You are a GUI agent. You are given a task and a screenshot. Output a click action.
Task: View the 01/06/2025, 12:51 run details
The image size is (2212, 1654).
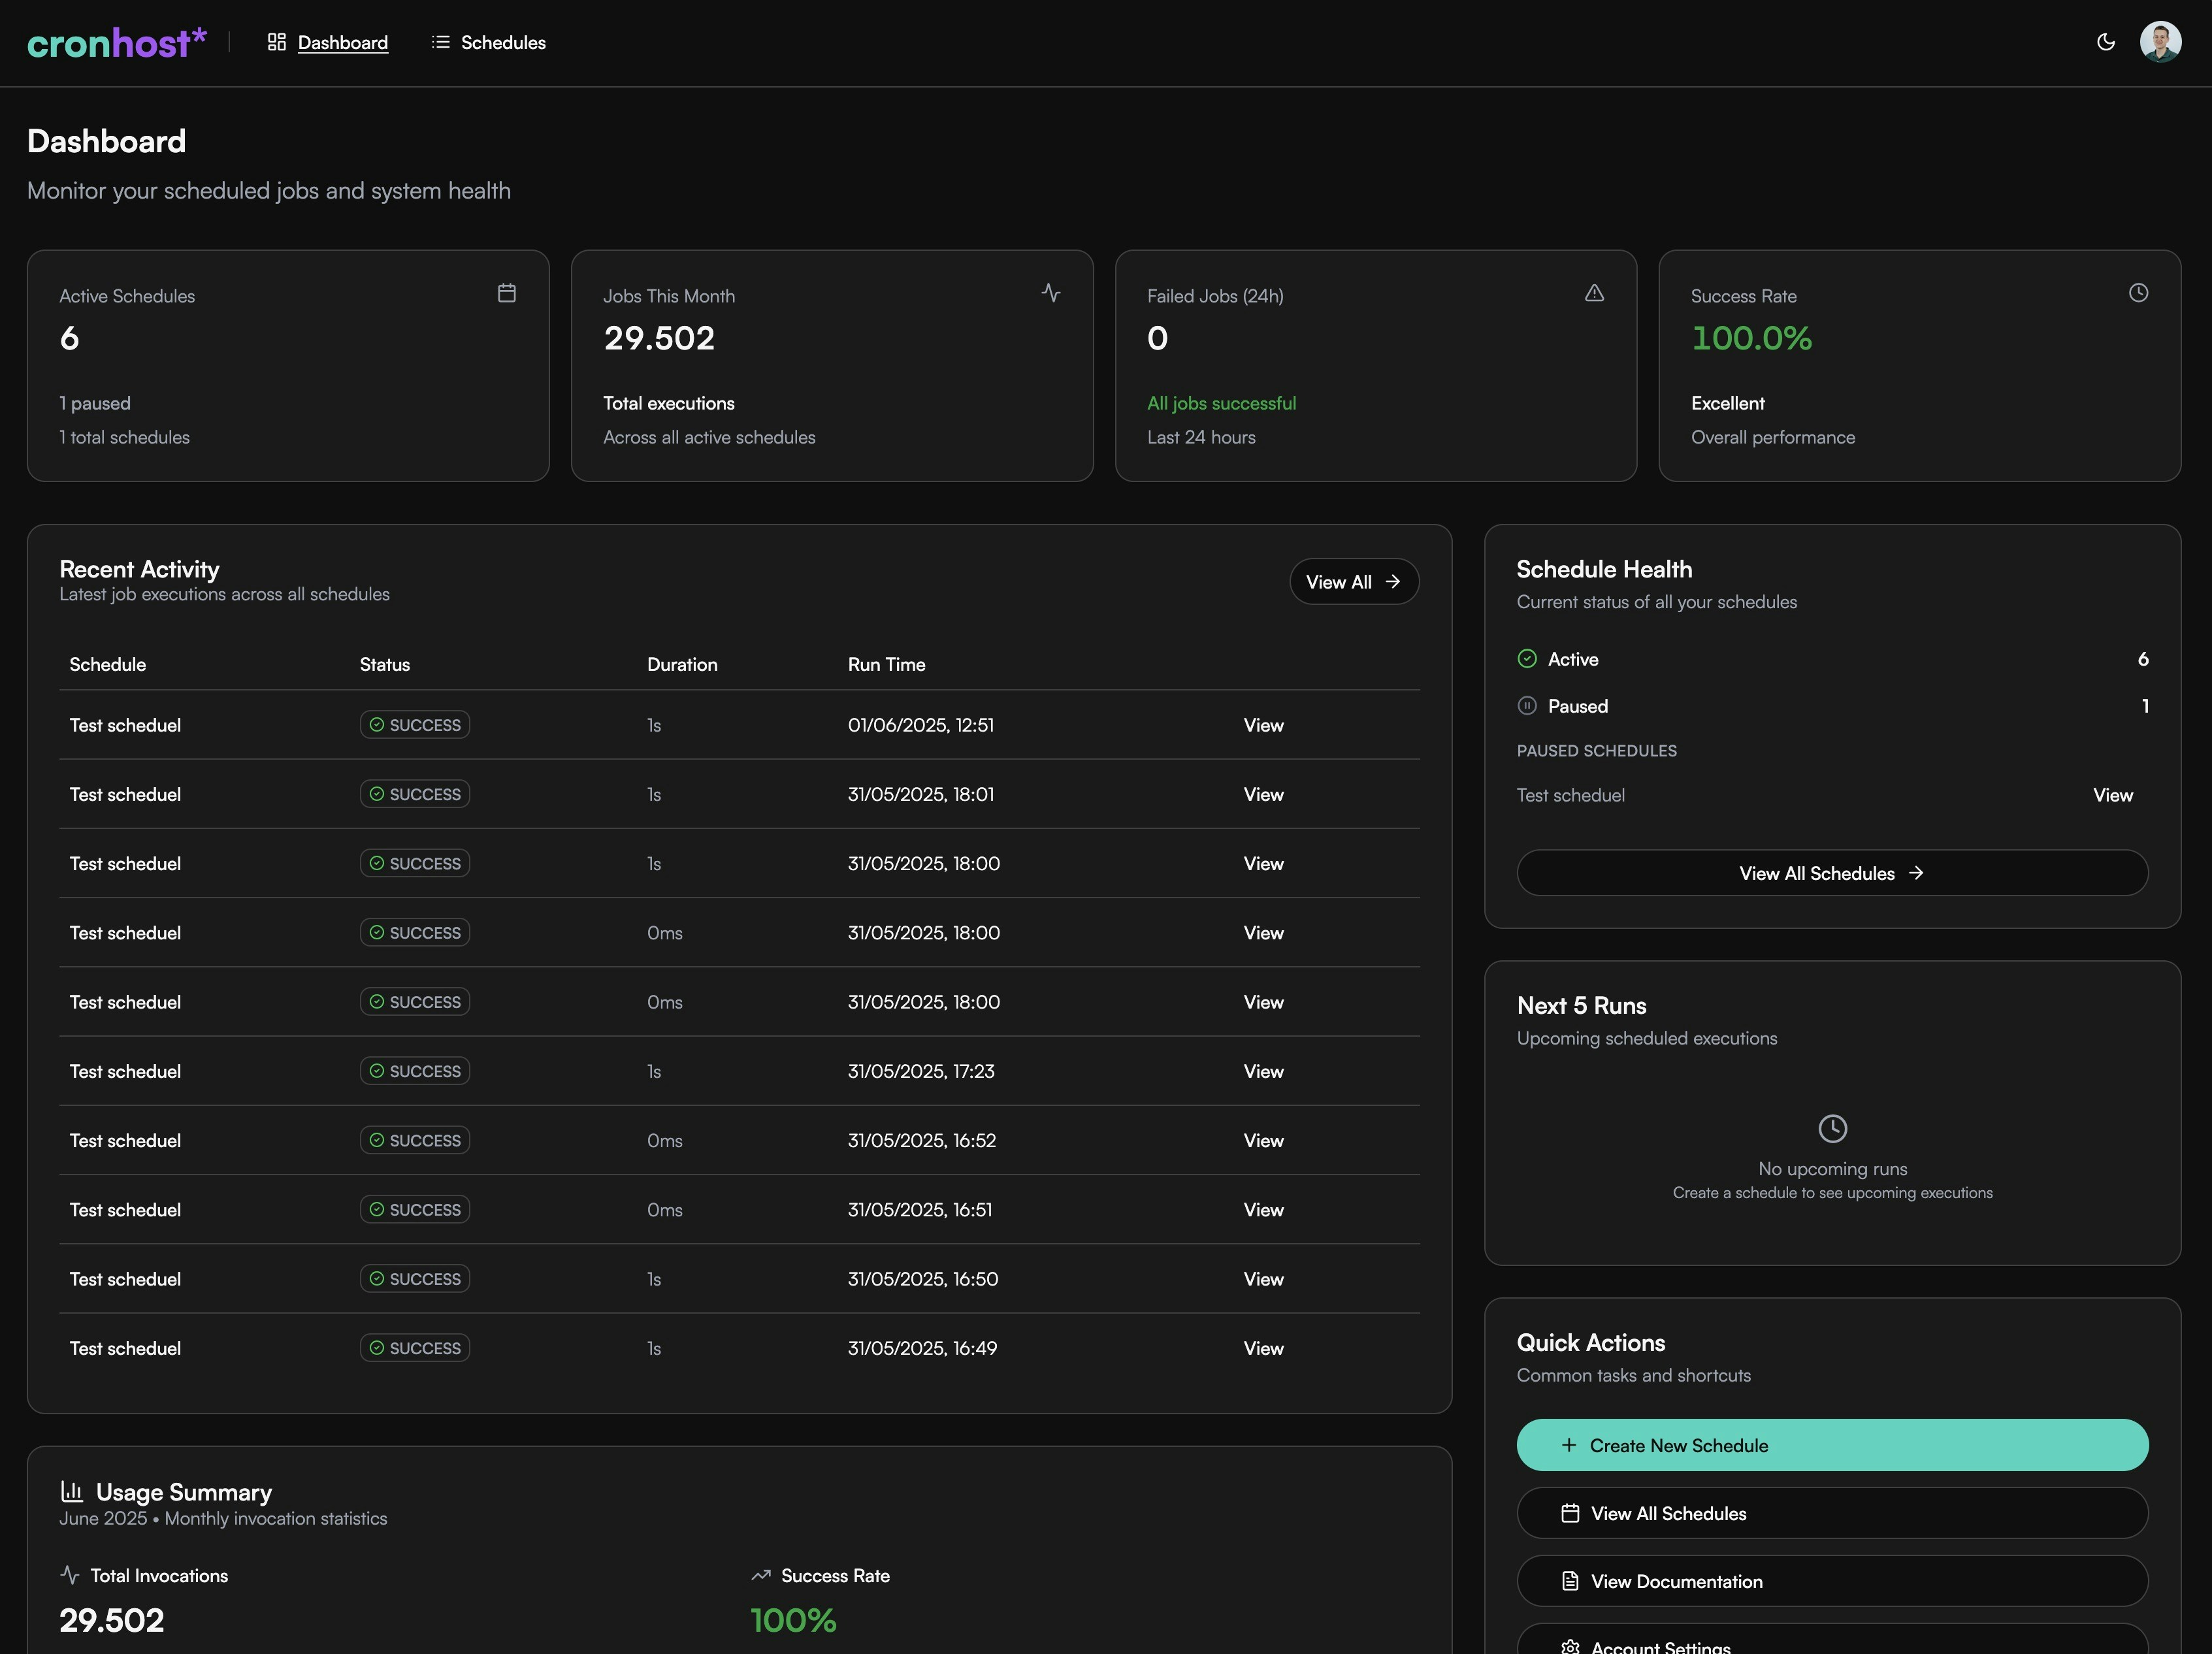point(1263,725)
